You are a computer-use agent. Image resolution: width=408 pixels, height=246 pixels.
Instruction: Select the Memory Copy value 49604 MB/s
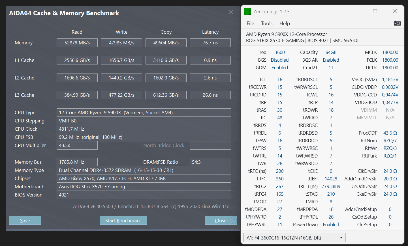(166, 43)
